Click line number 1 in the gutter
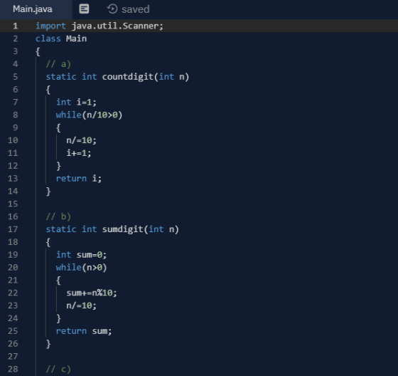The height and width of the screenshot is (376, 398). (15, 26)
